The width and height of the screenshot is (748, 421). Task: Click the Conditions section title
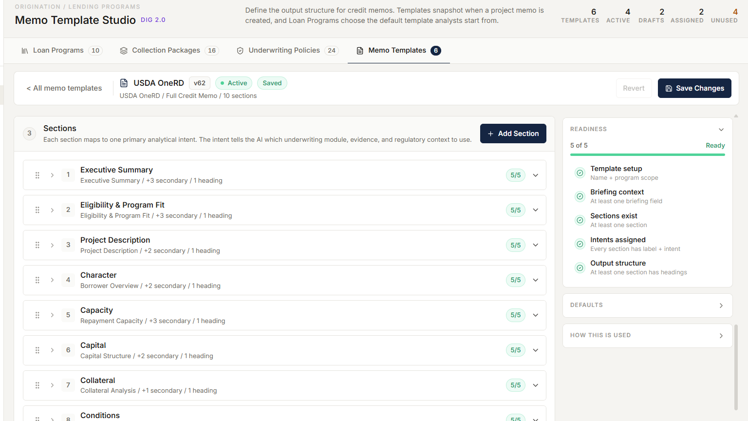[100, 415]
